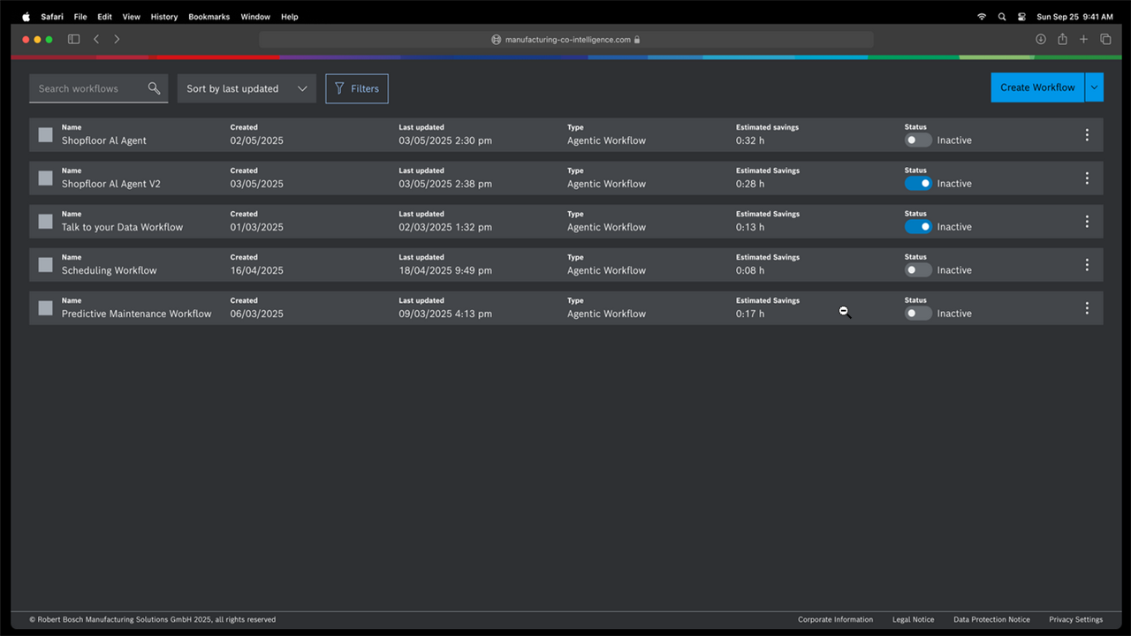This screenshot has width=1131, height=636.
Task: Open the Help menu
Action: click(x=290, y=17)
